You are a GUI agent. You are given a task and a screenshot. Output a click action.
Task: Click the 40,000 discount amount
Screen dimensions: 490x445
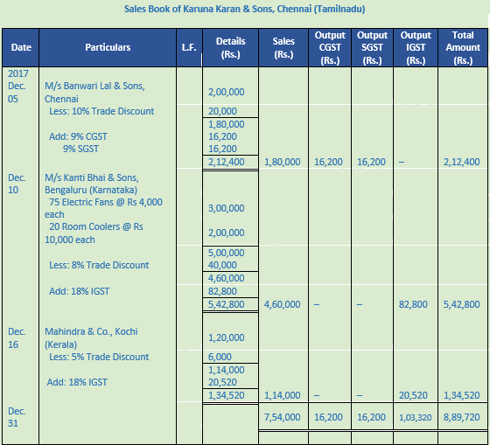tap(222, 265)
